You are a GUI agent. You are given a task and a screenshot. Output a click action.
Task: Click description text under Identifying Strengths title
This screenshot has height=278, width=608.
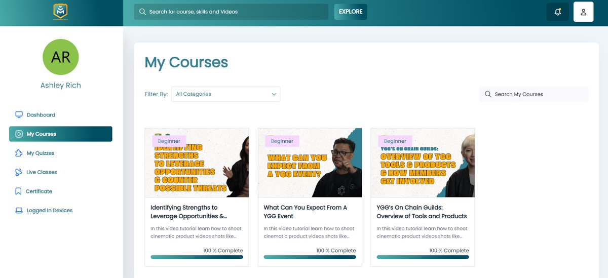[x=196, y=232]
